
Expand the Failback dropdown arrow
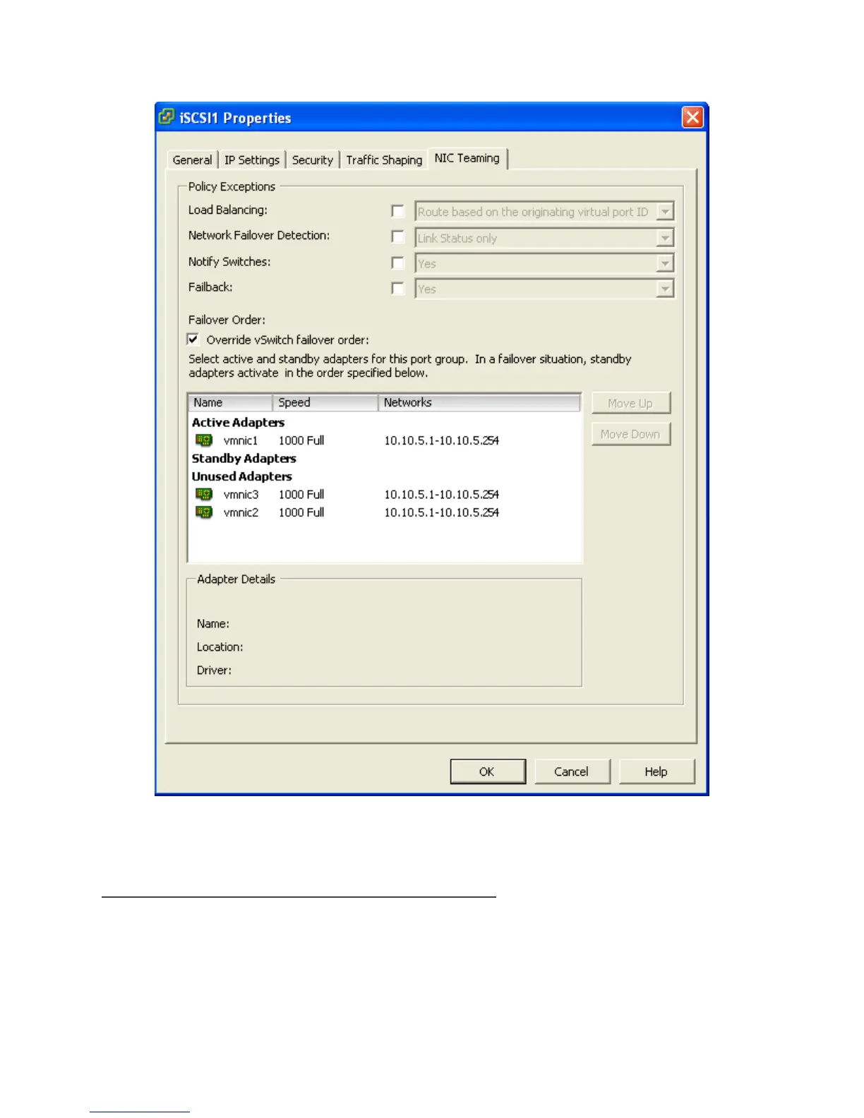(665, 289)
